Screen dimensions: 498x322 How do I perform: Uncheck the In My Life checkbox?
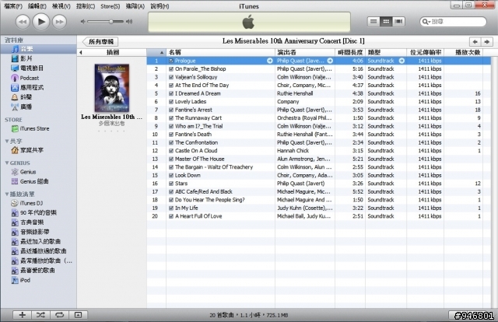(171, 208)
